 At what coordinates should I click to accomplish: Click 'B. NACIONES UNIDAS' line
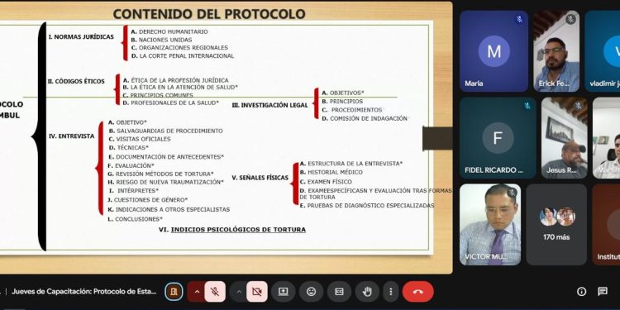161,40
